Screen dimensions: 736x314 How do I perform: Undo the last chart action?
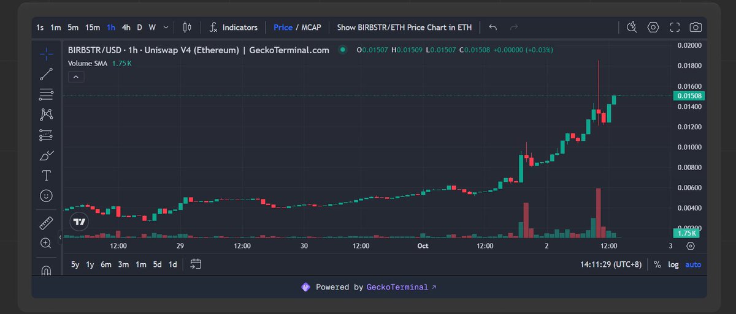[493, 27]
